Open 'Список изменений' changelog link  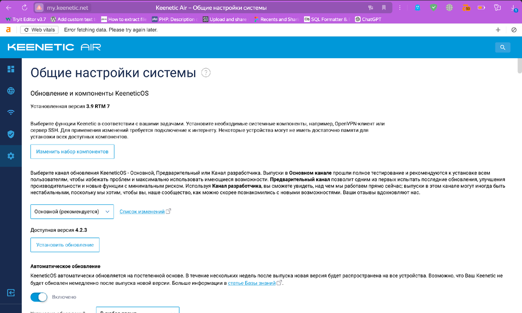[x=142, y=211]
